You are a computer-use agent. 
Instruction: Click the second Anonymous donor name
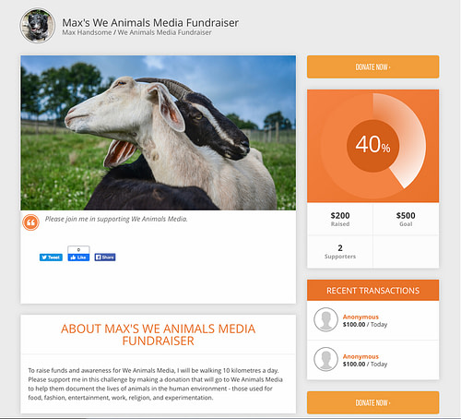tap(361, 356)
